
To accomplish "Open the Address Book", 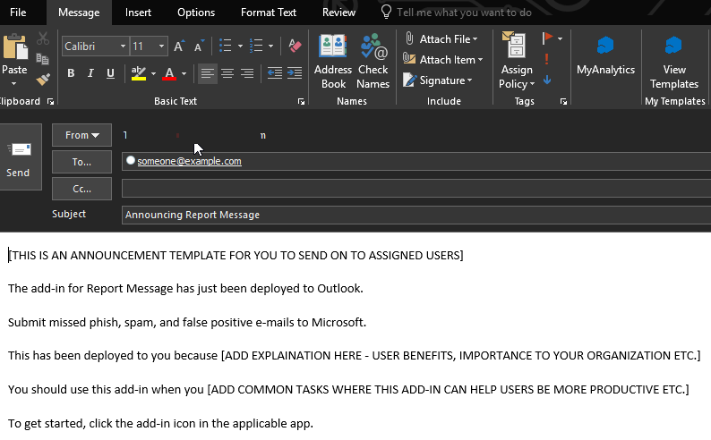I will pyautogui.click(x=333, y=62).
